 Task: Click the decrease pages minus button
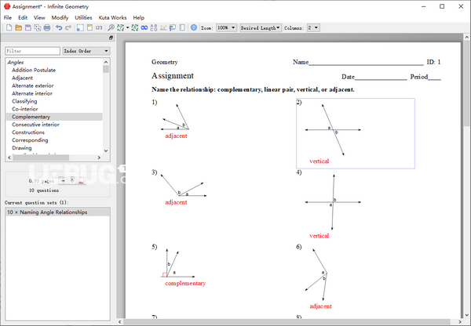63,181
